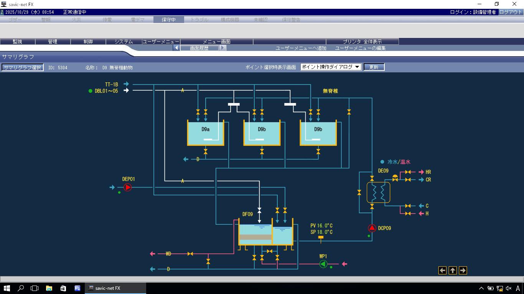The image size is (524, 294).
Task: Go forward in 画面履歴 with right arrow
Action: pyautogui.click(x=222, y=48)
